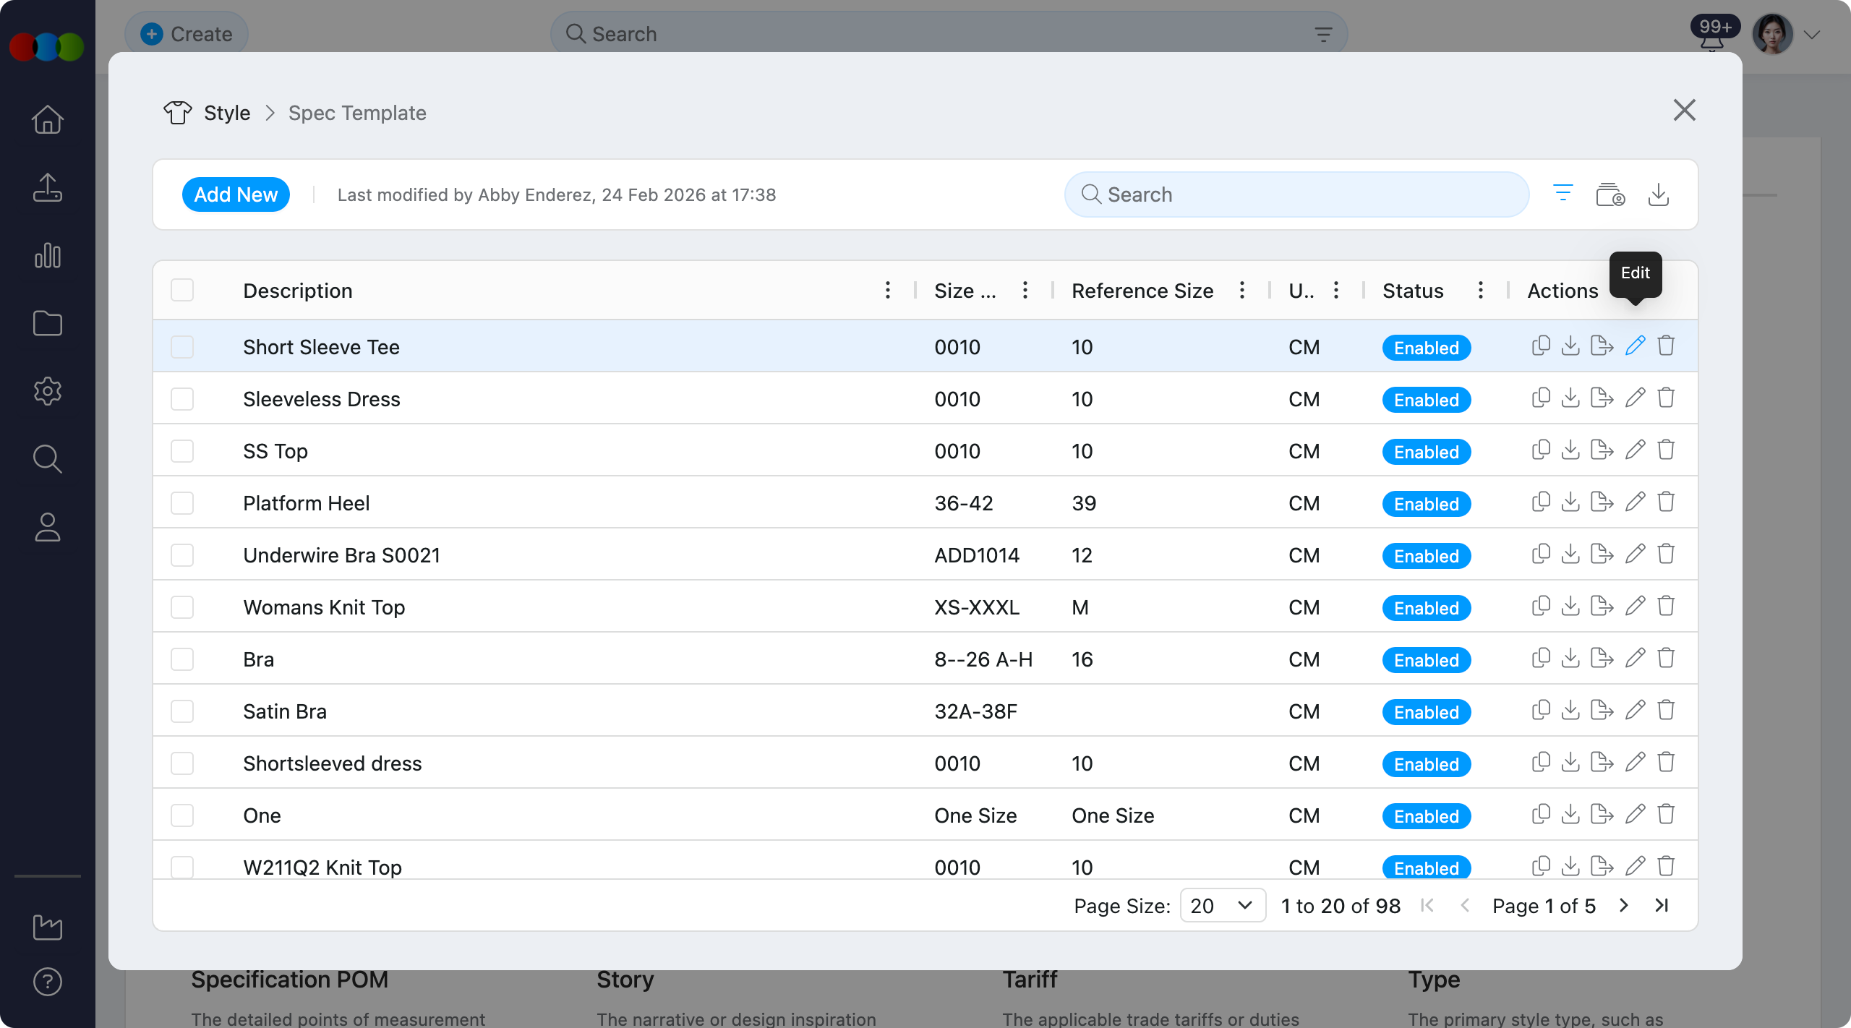
Task: Check the Underwire Bra S0021 row checkbox
Action: pyautogui.click(x=182, y=554)
